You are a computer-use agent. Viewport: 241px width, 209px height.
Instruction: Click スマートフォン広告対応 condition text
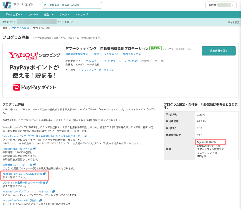pos(210,149)
